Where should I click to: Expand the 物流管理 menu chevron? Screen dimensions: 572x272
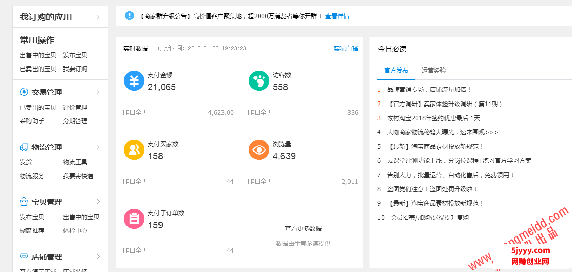pyautogui.click(x=98, y=147)
